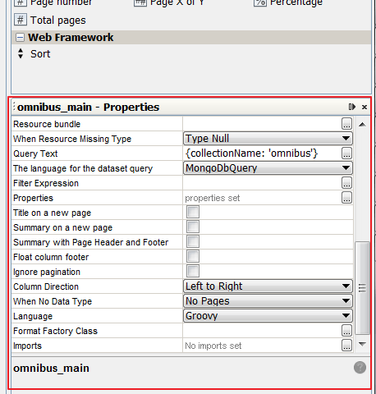Toggle the Ignore pagination checkbox

coord(193,272)
